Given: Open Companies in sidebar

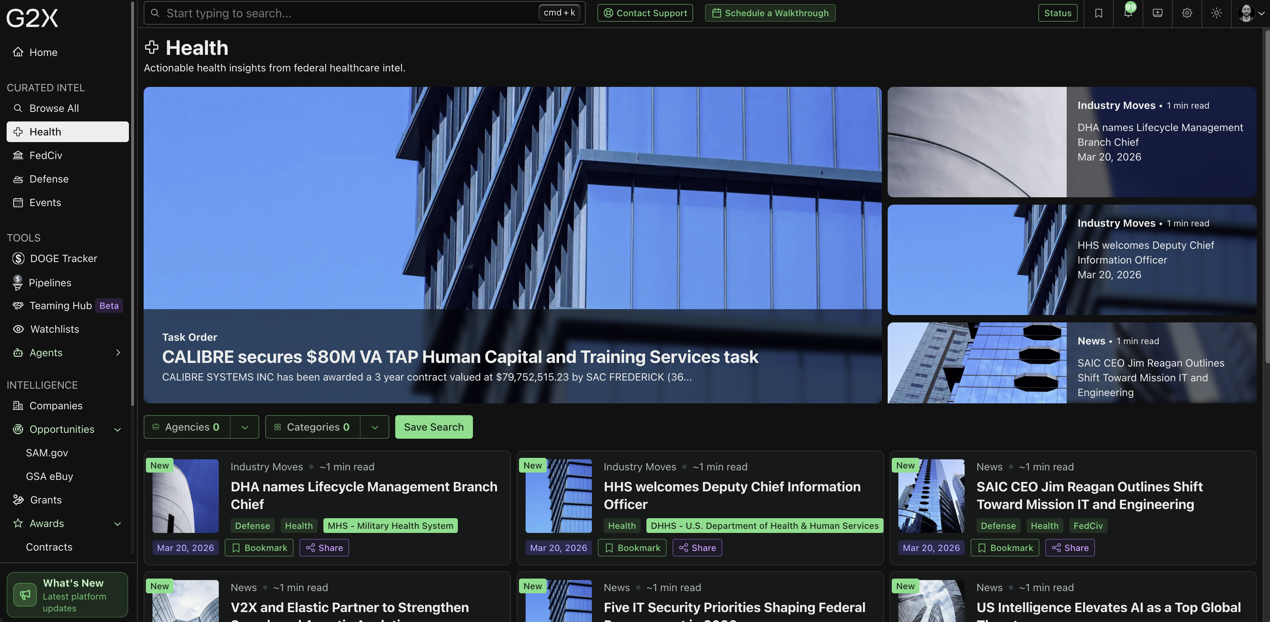Looking at the screenshot, I should 67,406.
